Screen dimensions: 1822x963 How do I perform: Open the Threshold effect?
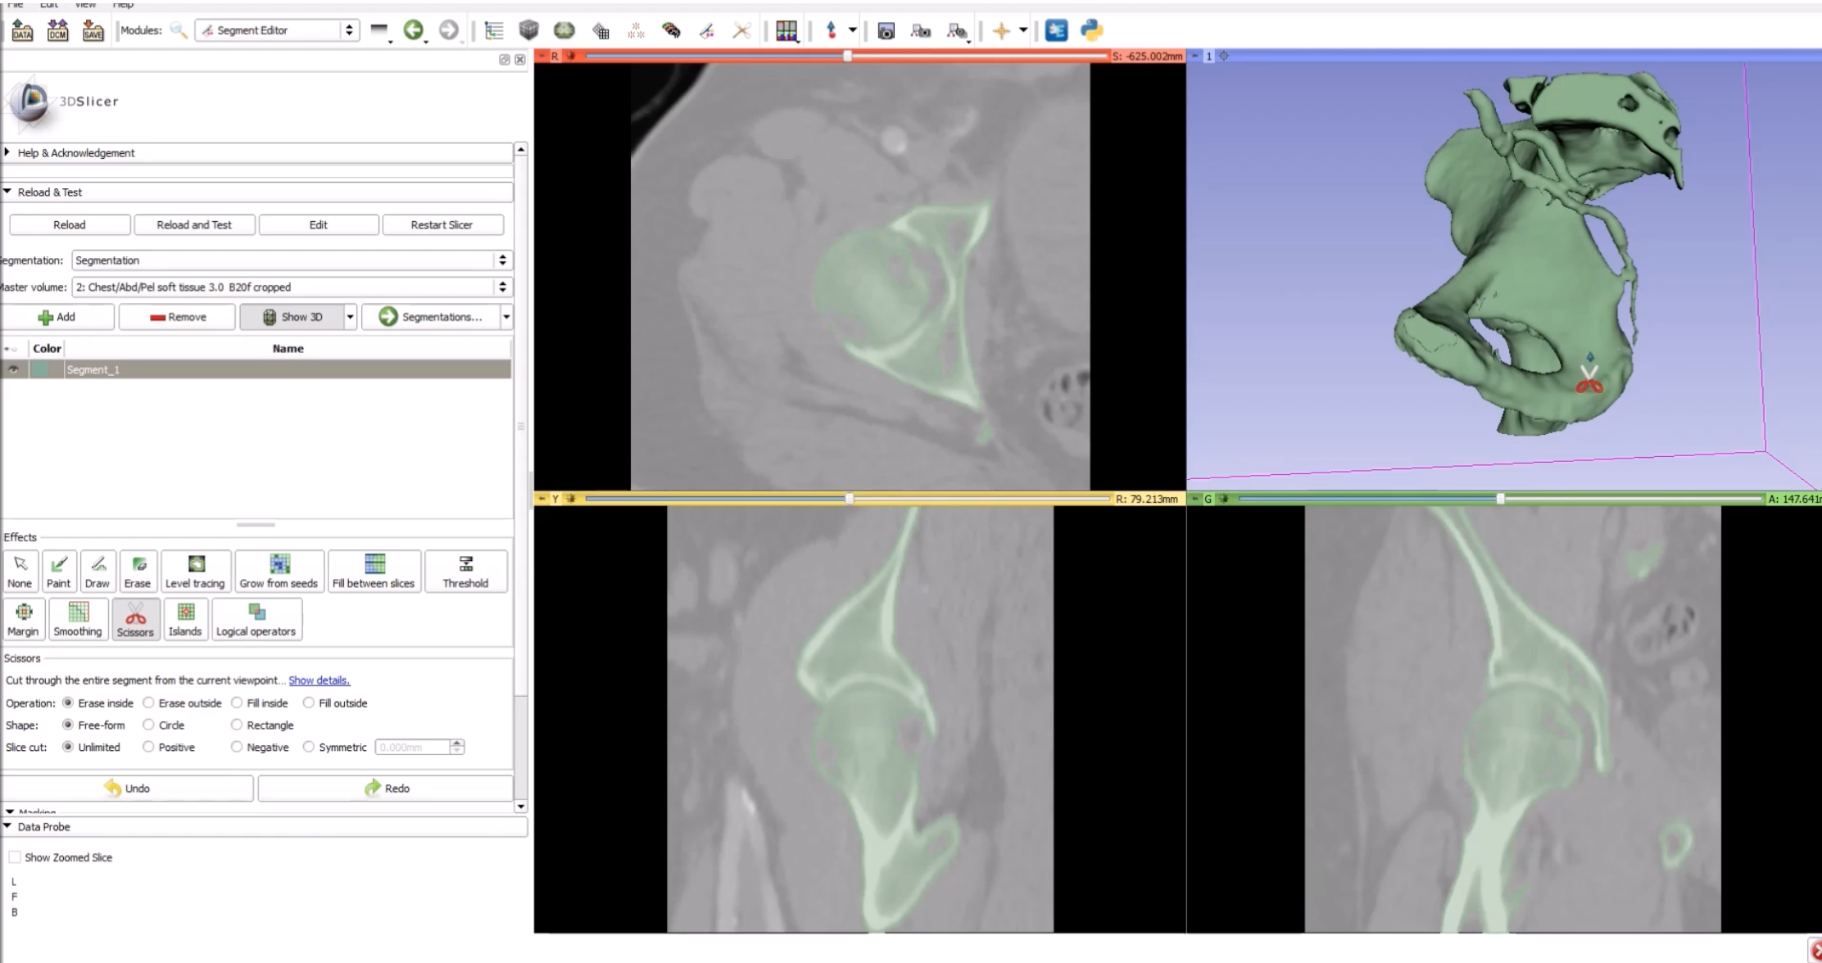pyautogui.click(x=465, y=571)
